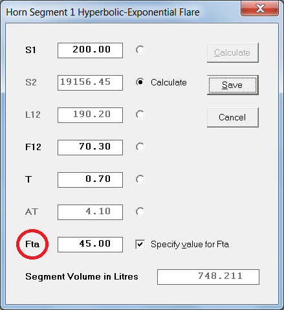
Task: Click the S1 field showing 200.00
Action: (x=90, y=50)
